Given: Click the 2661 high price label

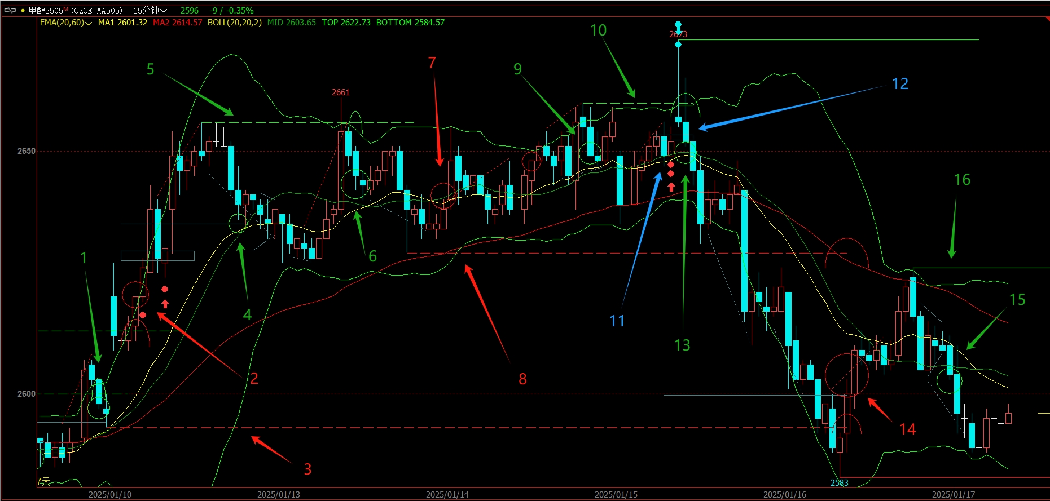Looking at the screenshot, I should tap(340, 92).
